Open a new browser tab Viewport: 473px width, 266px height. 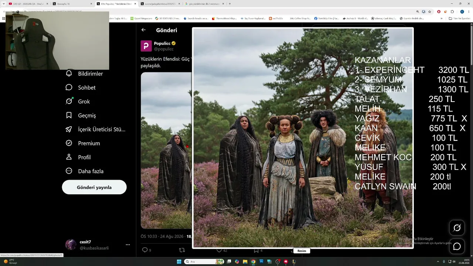(230, 4)
